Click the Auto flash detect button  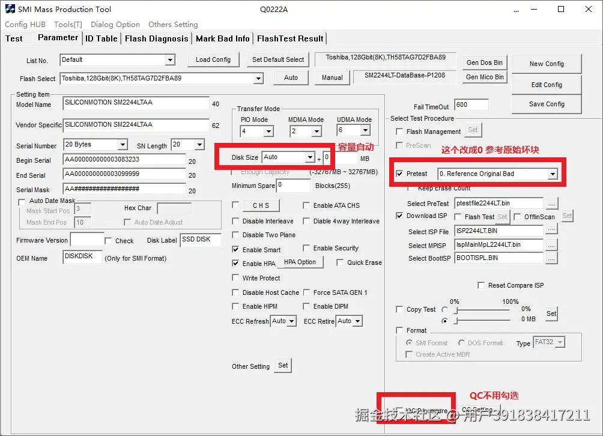pos(291,77)
